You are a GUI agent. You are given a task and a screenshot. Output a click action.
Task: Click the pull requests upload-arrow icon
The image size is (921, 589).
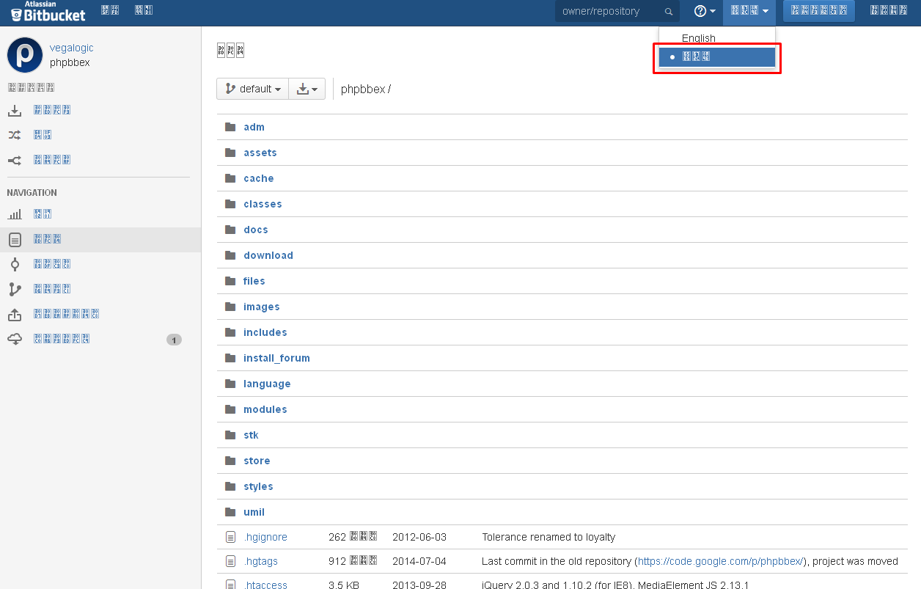coord(15,314)
